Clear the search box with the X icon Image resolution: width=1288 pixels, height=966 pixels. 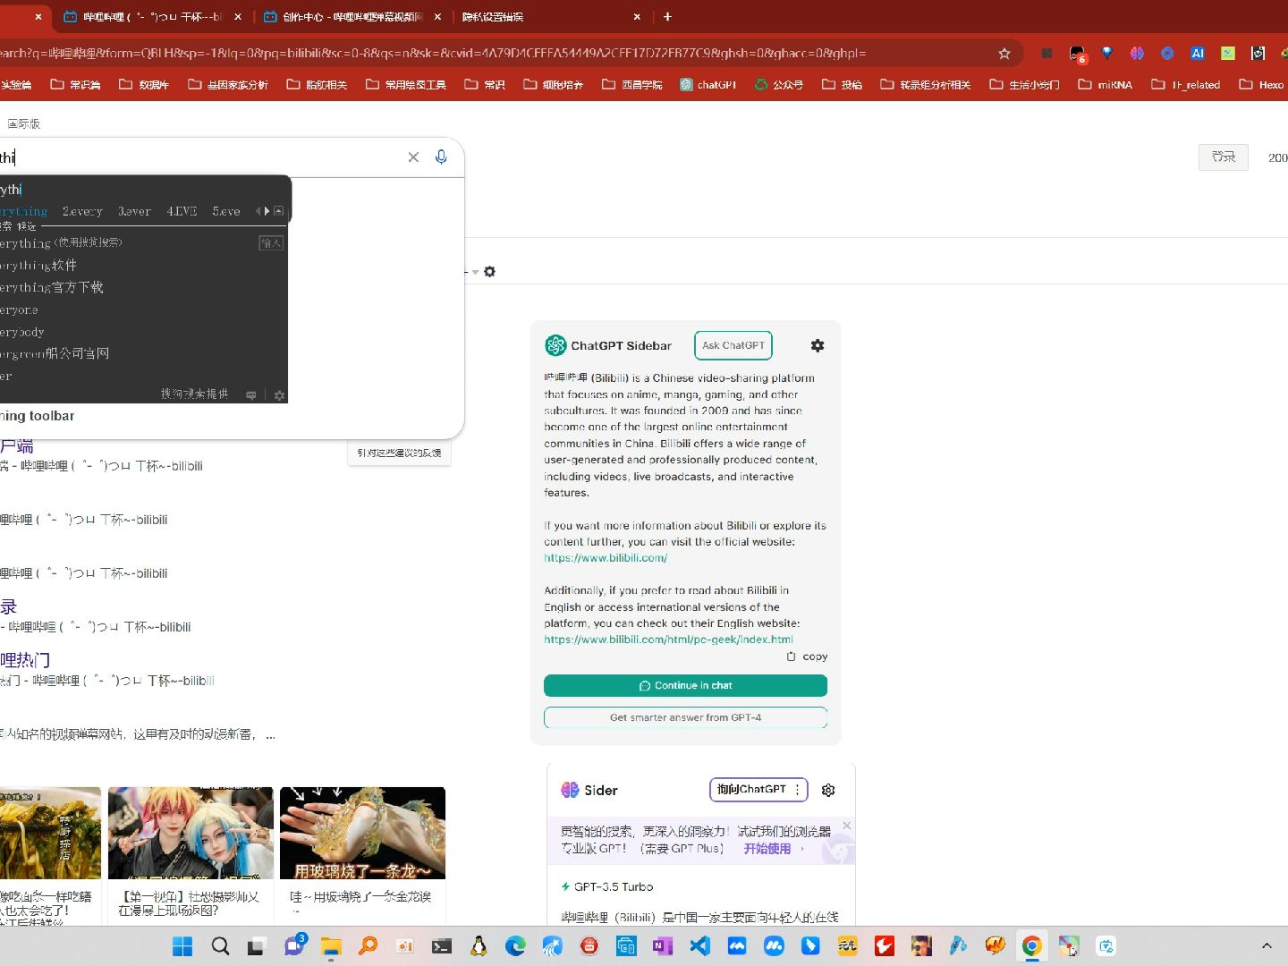coord(413,157)
